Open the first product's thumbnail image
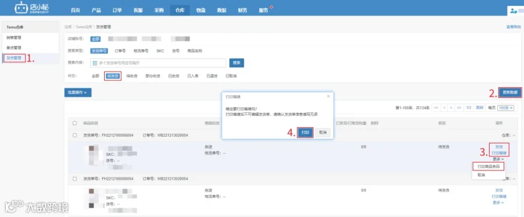524x217 pixels. [91, 155]
